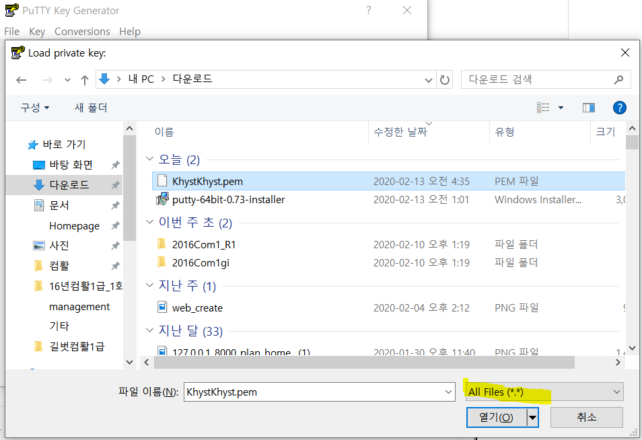Click the Load private key dialog icon

(17, 52)
